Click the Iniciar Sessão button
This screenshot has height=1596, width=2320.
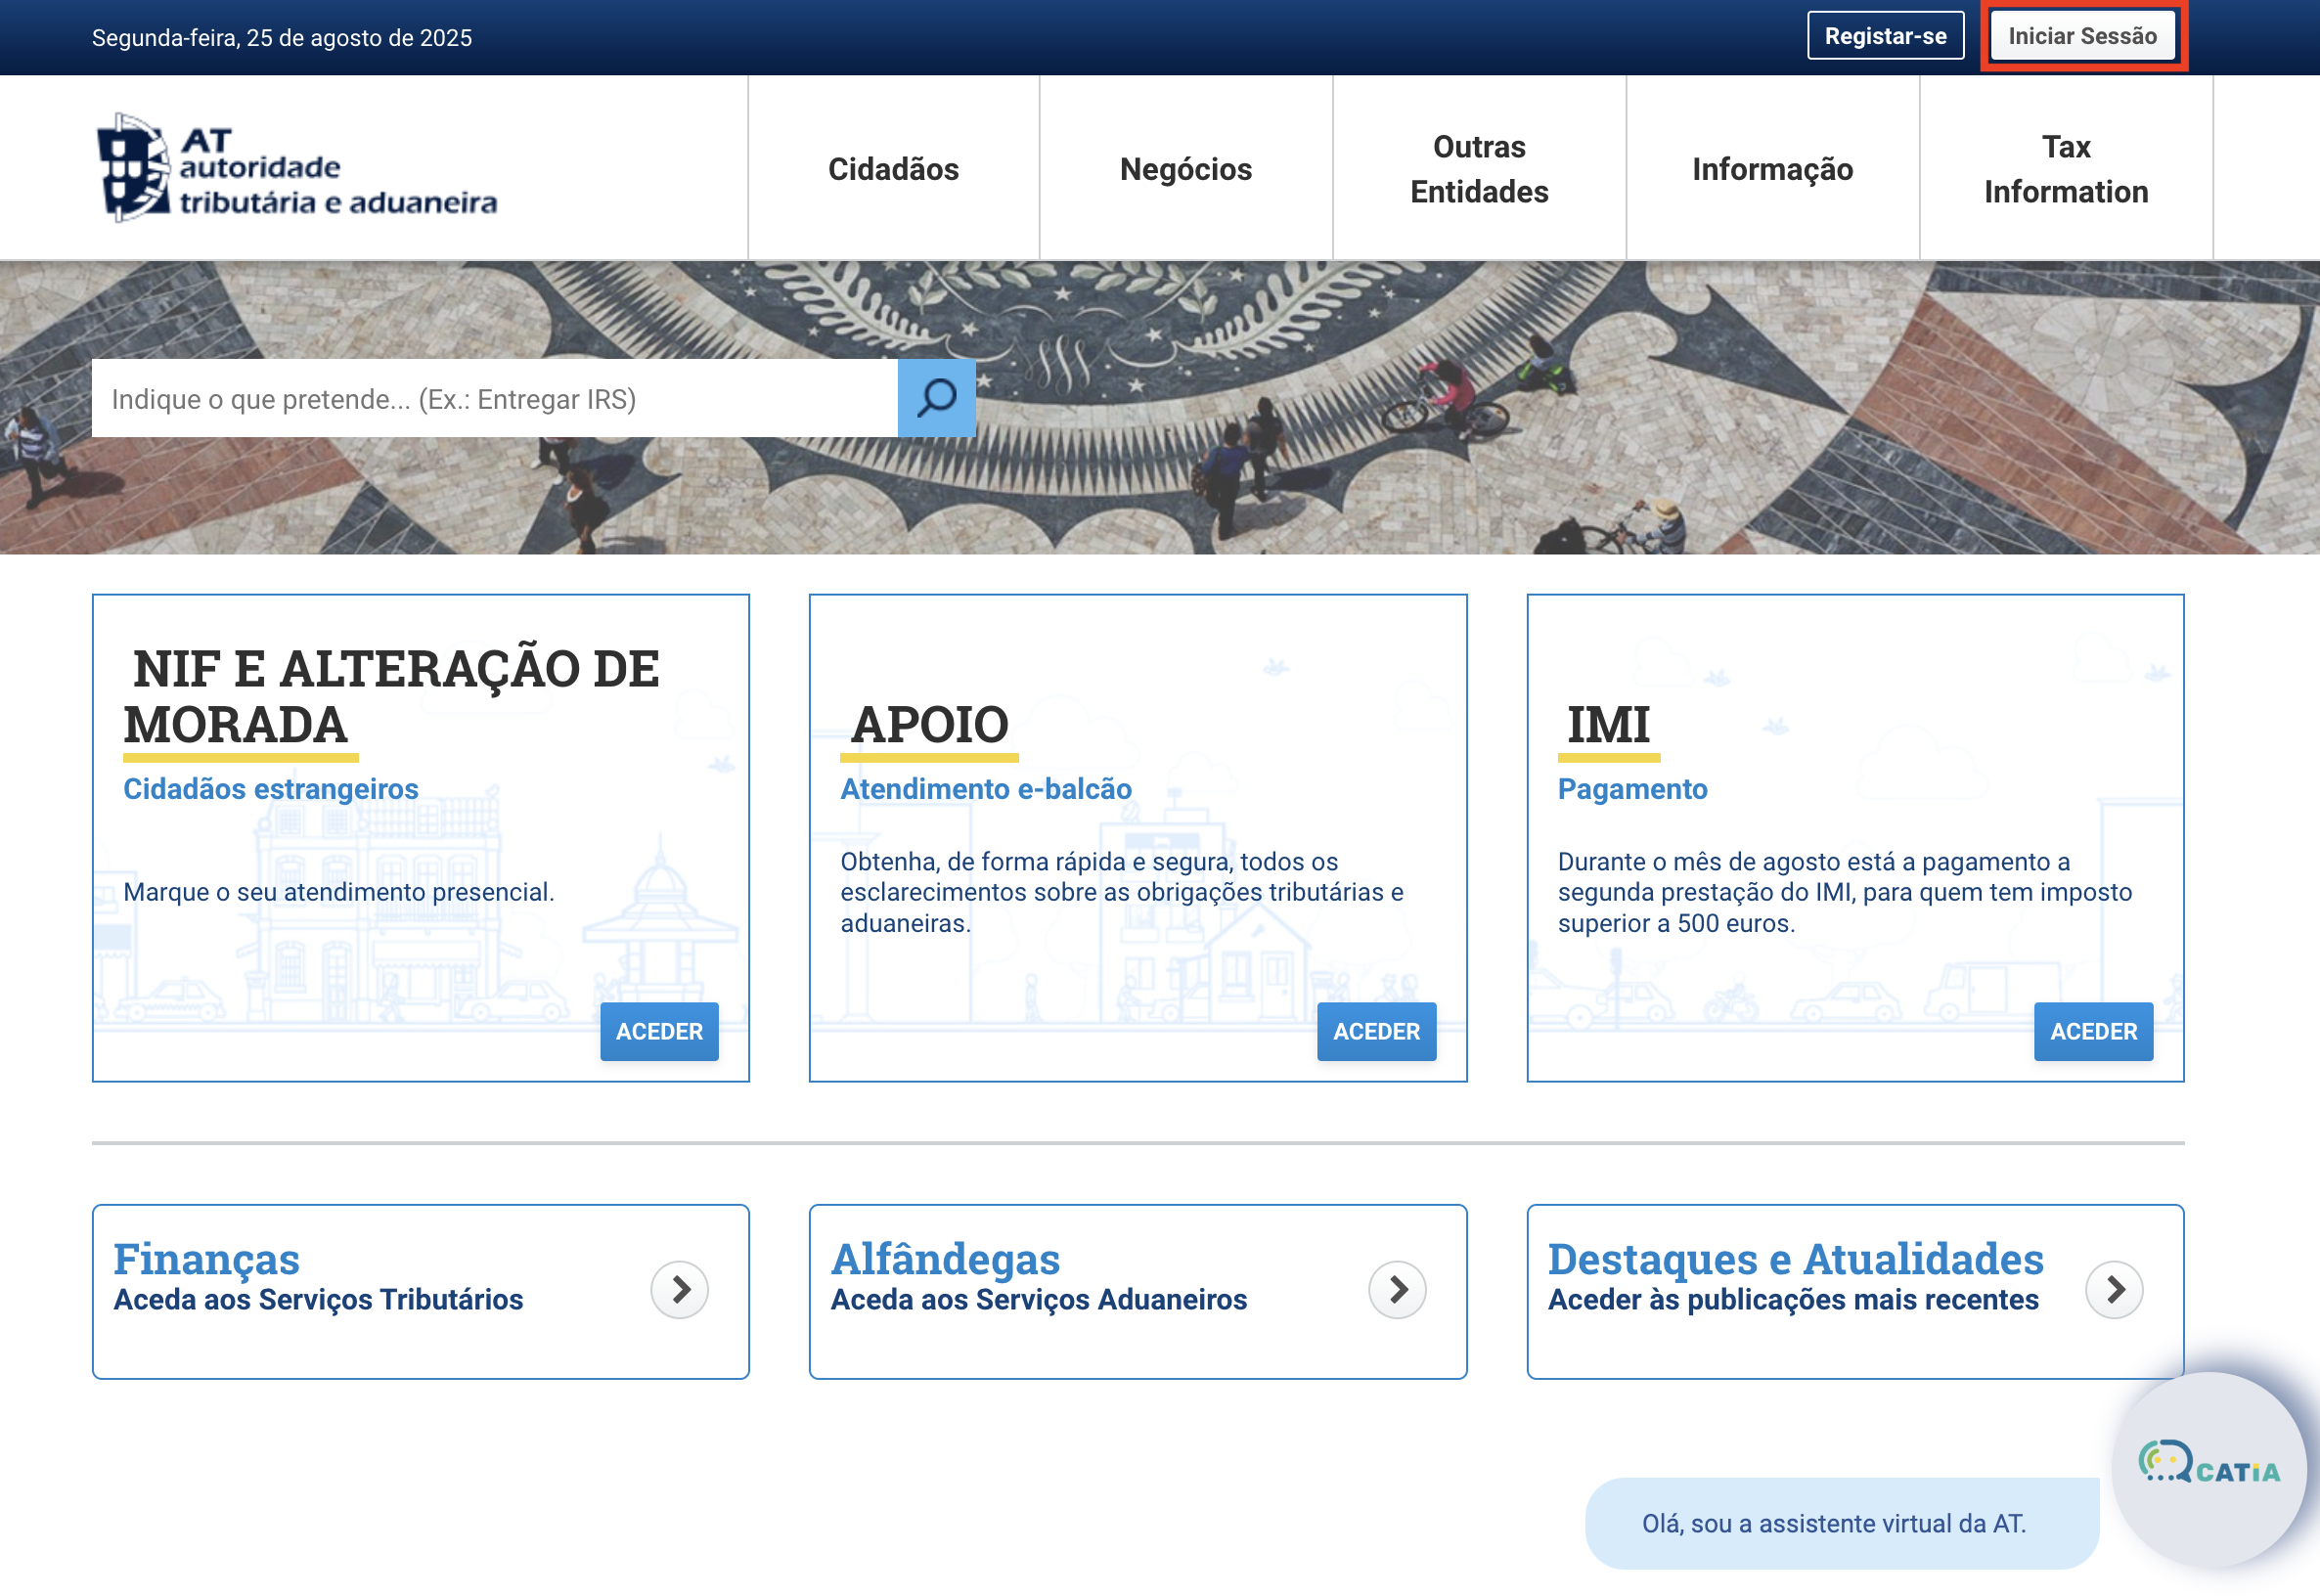tap(2083, 36)
